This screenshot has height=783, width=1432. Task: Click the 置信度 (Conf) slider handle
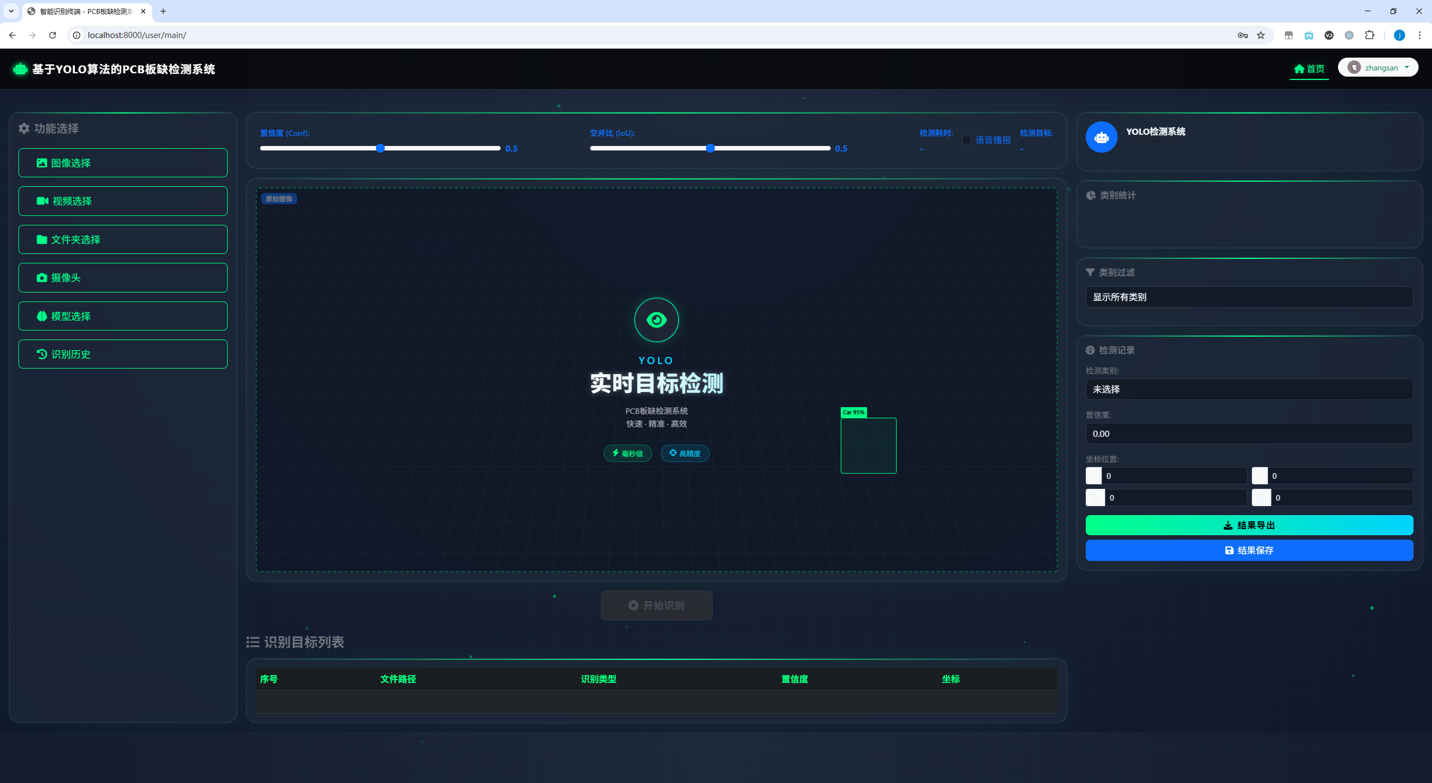[x=380, y=148]
